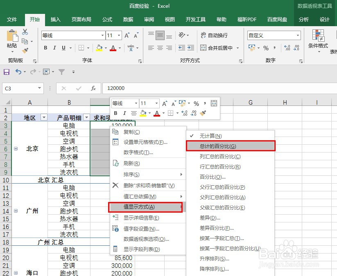Click ribbon decrease decimal icon
The height and width of the screenshot is (276, 337).
coord(296,48)
